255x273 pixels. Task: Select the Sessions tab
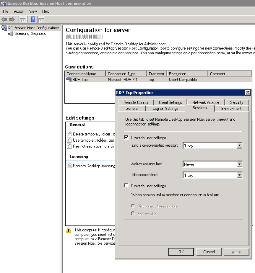coord(200,108)
